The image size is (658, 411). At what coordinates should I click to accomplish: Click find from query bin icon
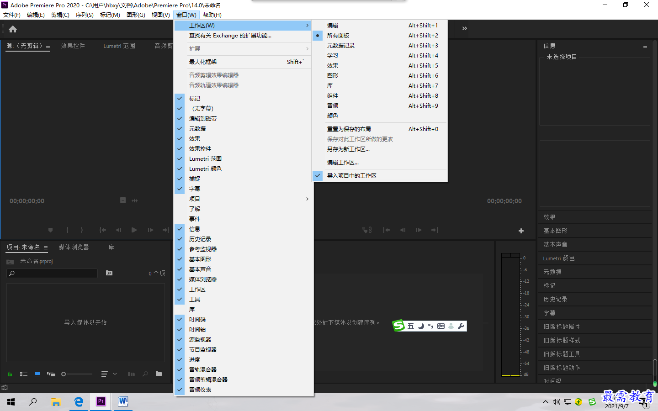109,273
